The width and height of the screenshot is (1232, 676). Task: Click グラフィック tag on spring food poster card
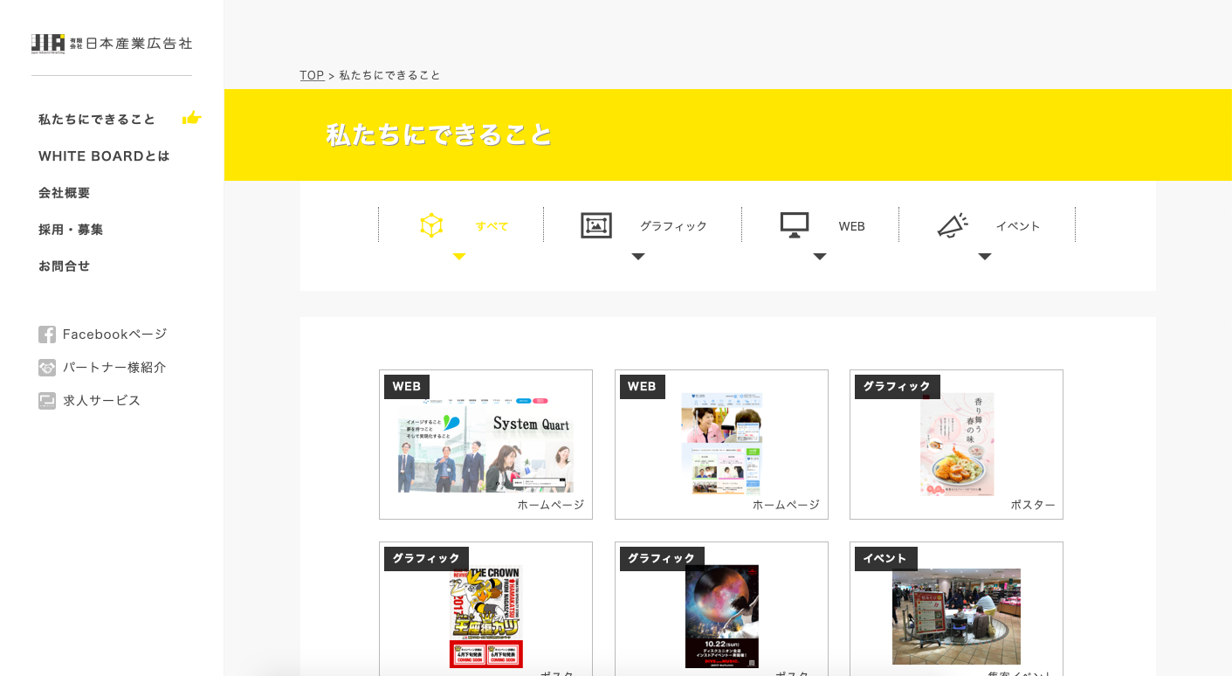pyautogui.click(x=898, y=387)
